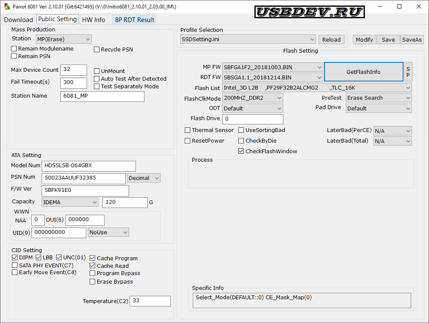Viewport: 429px width, 323px height.
Task: Click the Parrot app icon in title bar
Action: 7,6
